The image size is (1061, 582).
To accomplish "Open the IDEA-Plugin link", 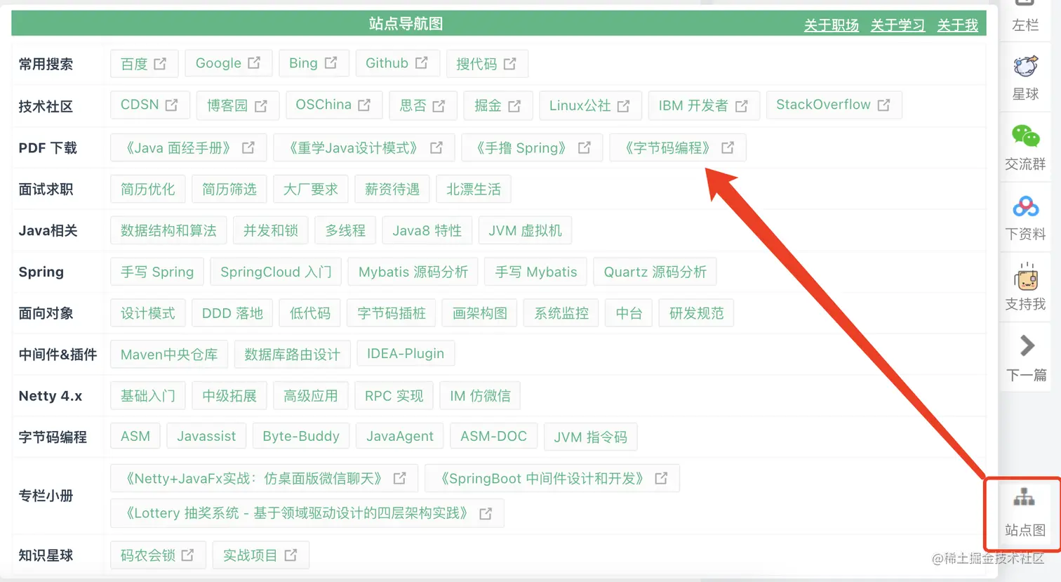I will coord(406,354).
